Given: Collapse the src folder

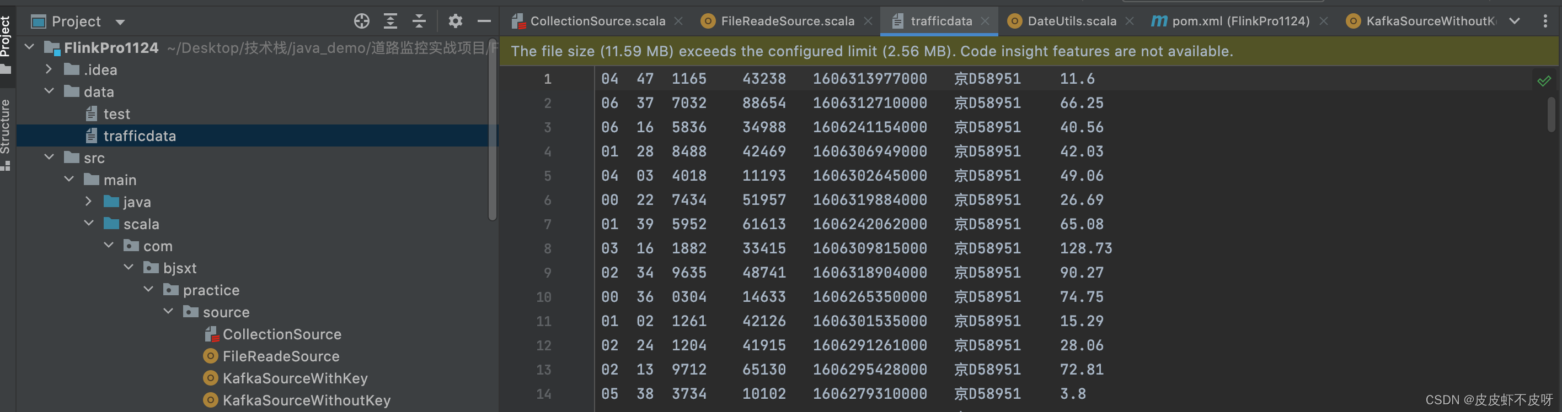Looking at the screenshot, I should click(x=49, y=157).
